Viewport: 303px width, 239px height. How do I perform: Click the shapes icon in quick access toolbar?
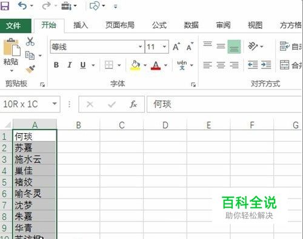point(95,6)
